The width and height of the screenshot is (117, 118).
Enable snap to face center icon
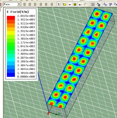[75, 4]
